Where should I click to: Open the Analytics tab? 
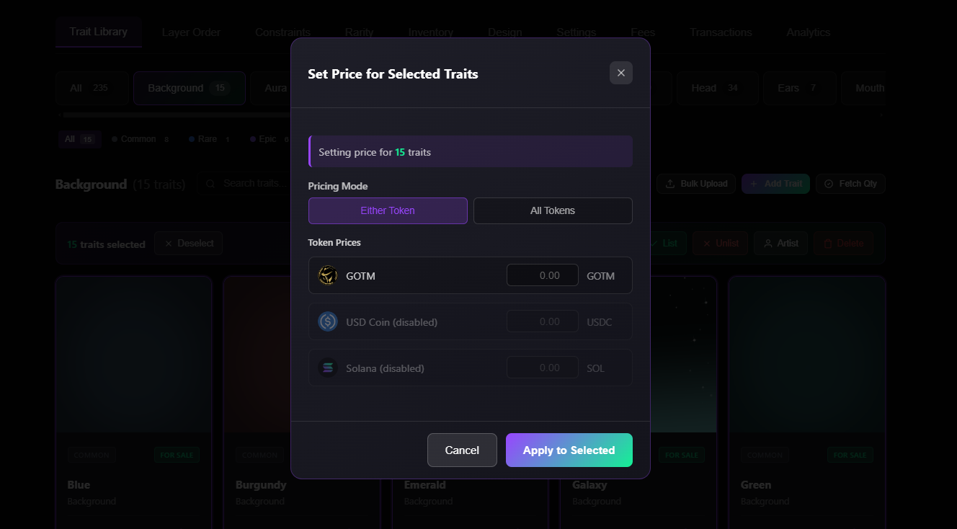(x=808, y=32)
